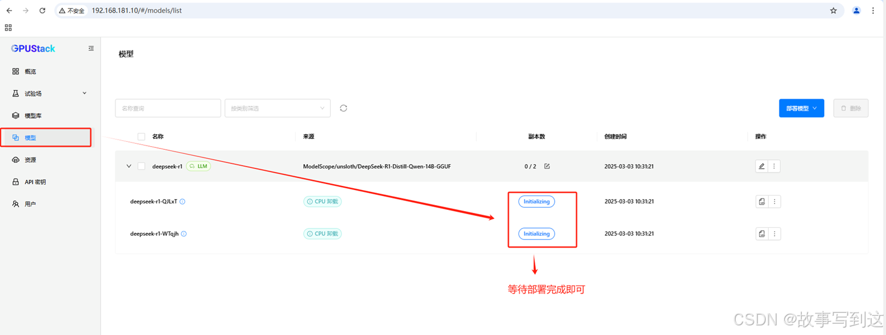
Task: Click the Initializing status of deepseek-r1-QJLxT
Action: point(537,201)
